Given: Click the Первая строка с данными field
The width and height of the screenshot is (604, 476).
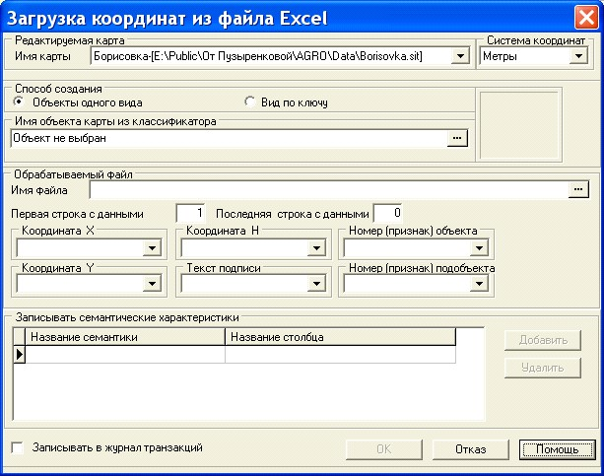Looking at the screenshot, I should [x=190, y=213].
